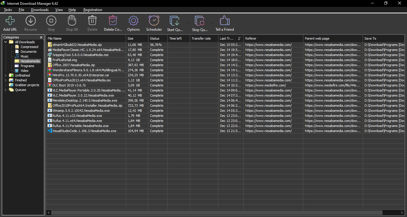Select OfficeProPlus2013.x64.NesabaMedia.iso row
This screenshot has height=217, width=407.
click(x=225, y=80)
